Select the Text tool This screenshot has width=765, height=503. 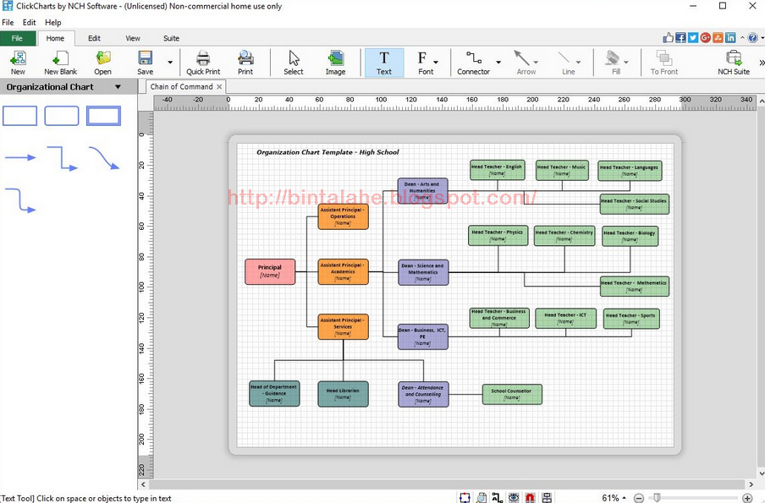coord(384,61)
